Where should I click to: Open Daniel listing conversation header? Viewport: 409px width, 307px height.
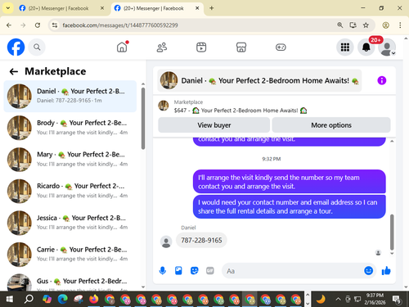point(259,80)
